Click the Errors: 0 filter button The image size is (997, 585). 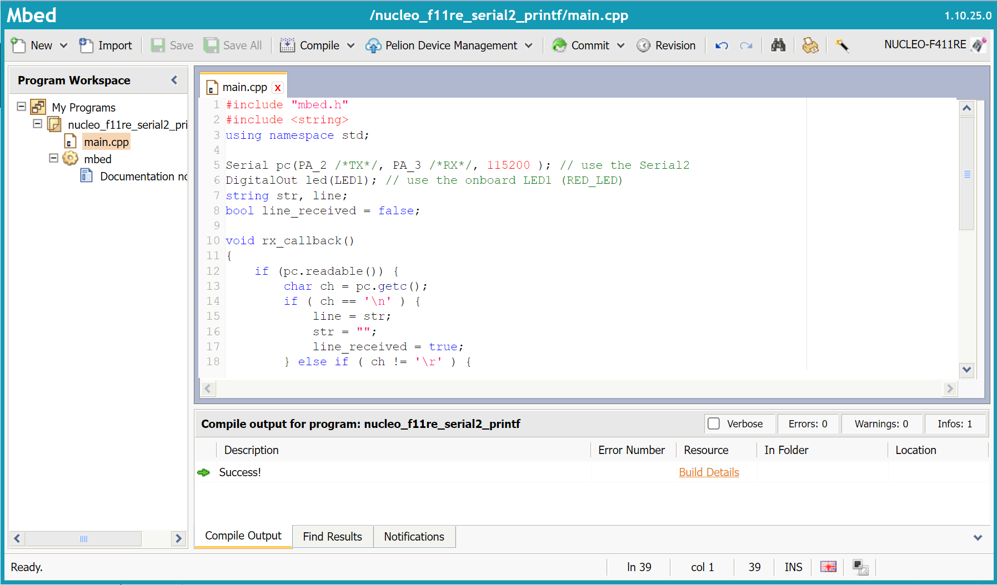[808, 423]
